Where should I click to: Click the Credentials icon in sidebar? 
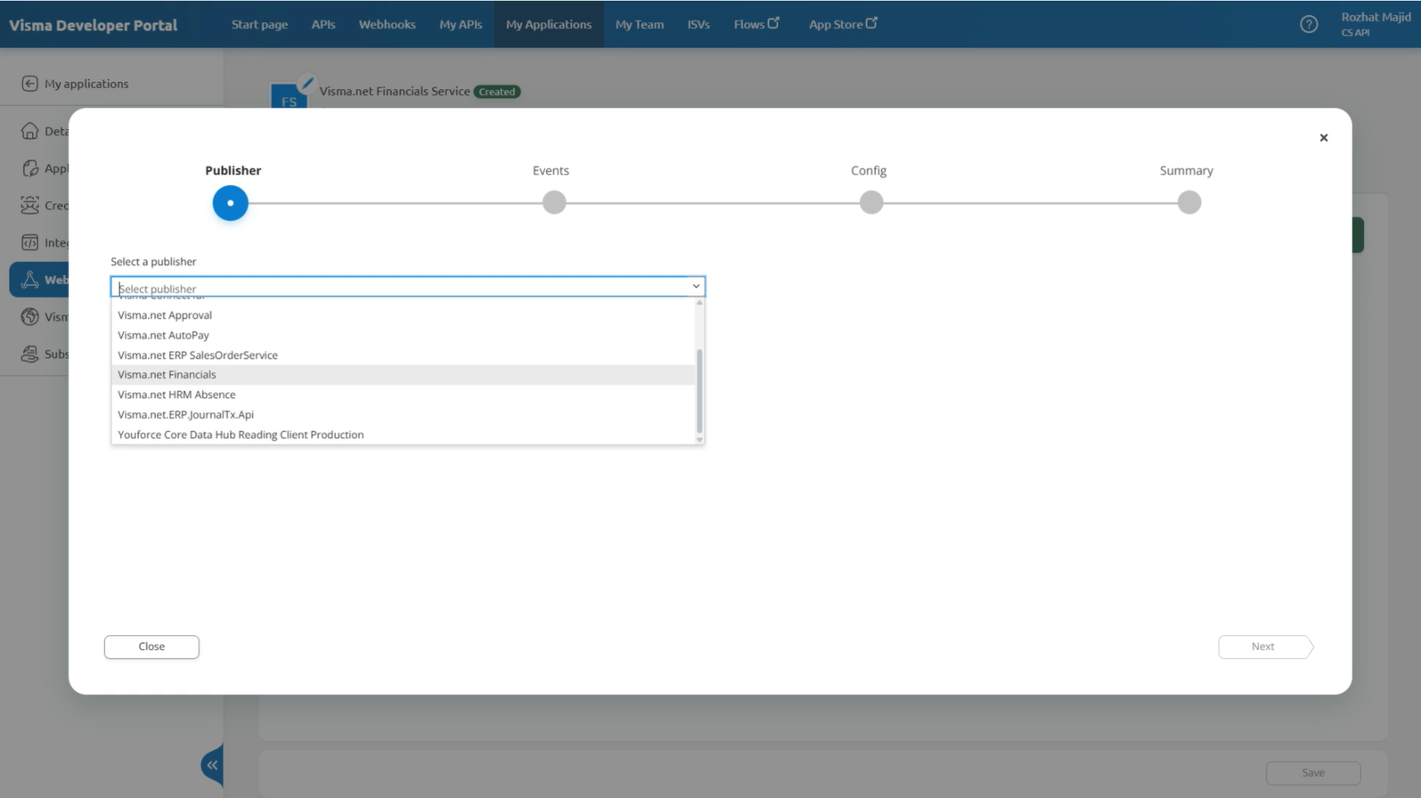(29, 206)
